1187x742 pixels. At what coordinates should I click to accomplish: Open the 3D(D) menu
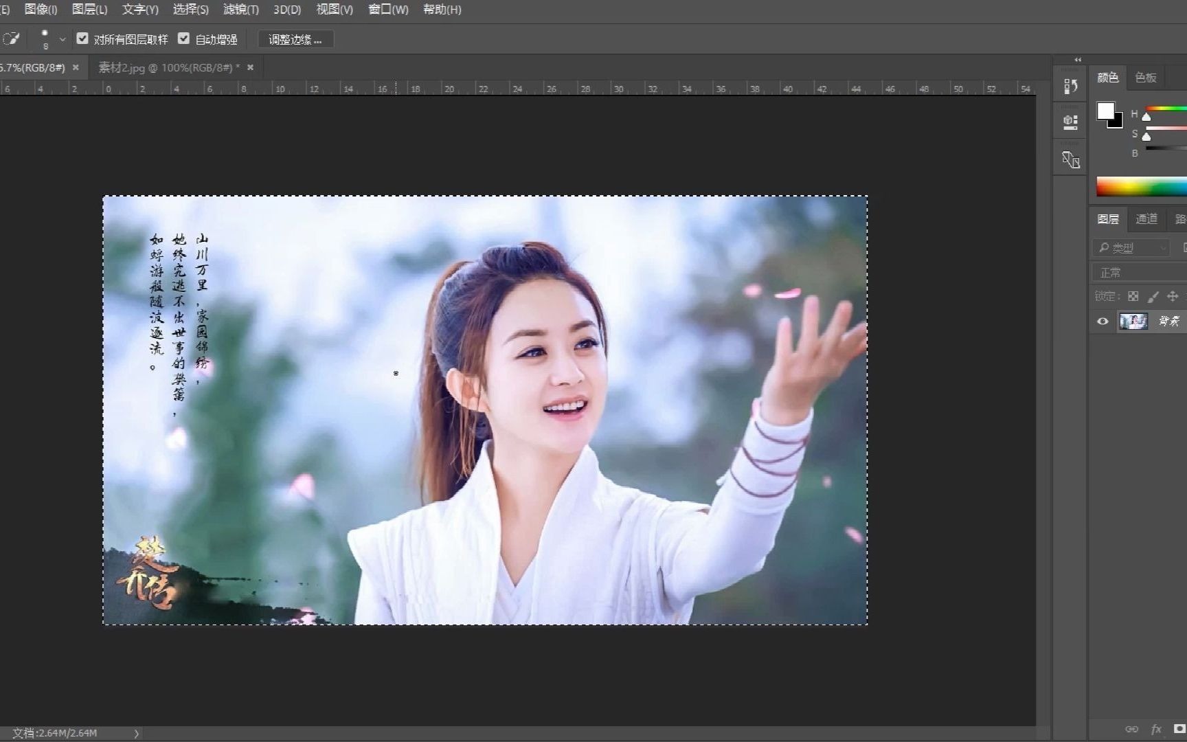click(x=287, y=10)
